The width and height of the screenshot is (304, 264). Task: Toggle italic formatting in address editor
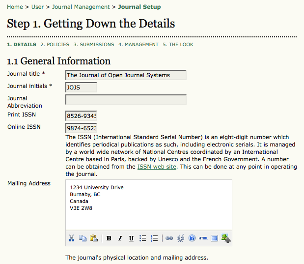click(x=120, y=238)
